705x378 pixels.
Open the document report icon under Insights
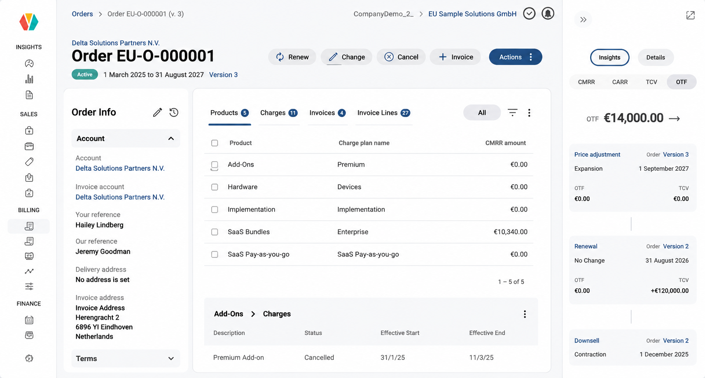click(x=29, y=95)
